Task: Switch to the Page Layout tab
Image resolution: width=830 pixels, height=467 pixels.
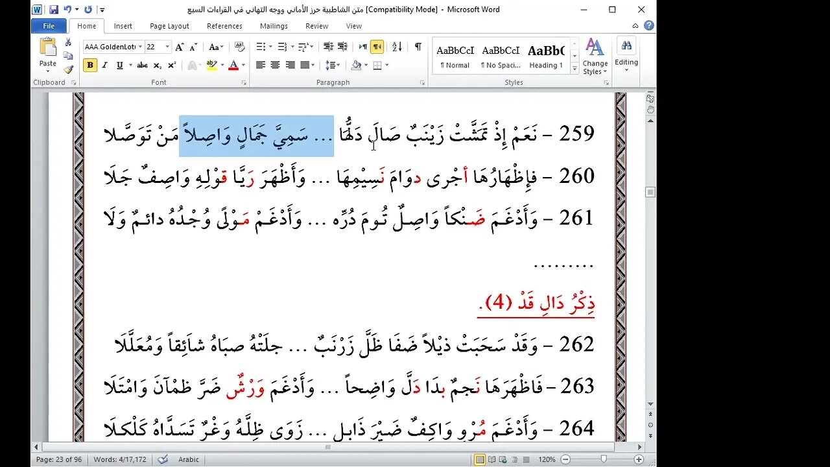Action: tap(169, 26)
